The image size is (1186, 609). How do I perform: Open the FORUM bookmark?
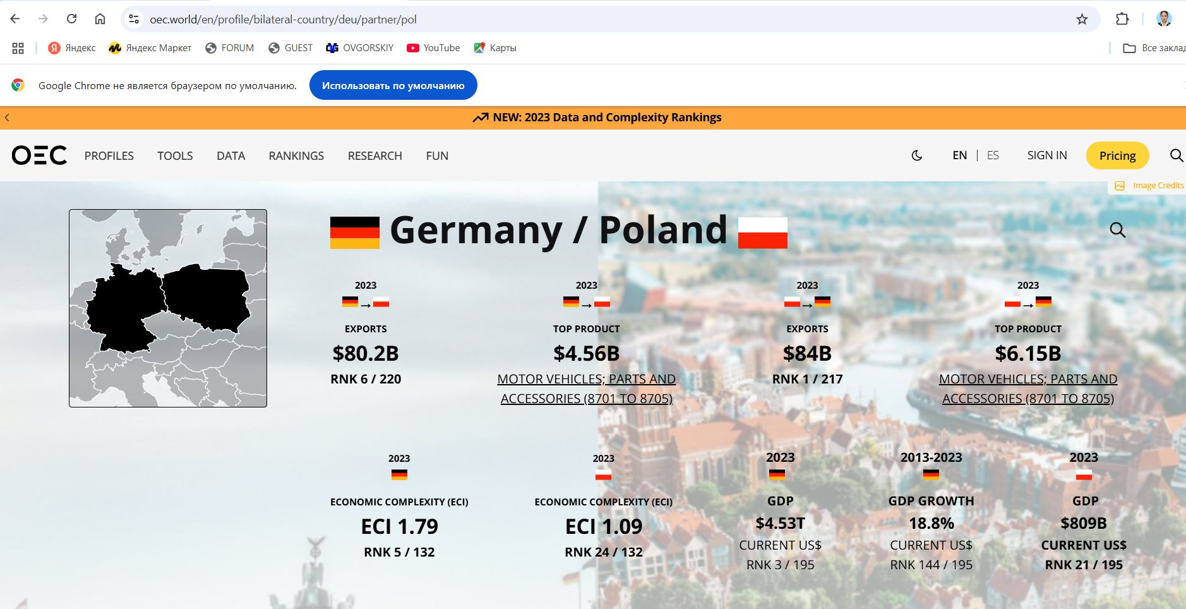click(230, 48)
